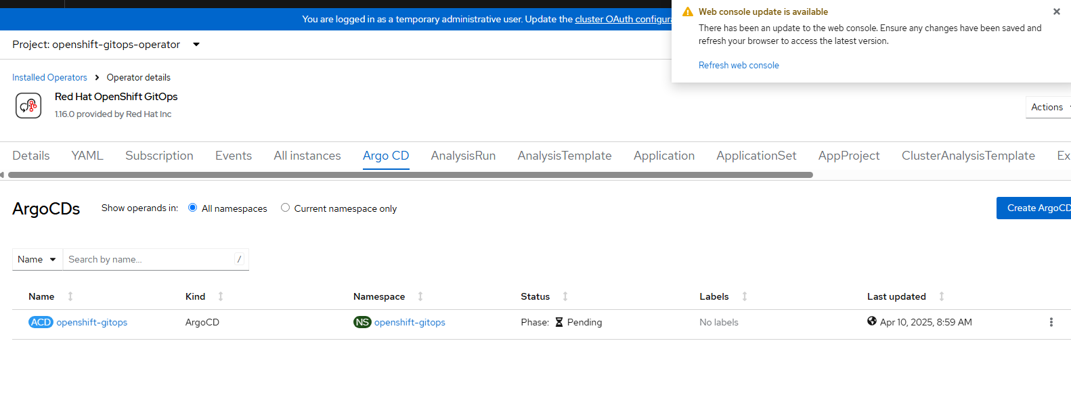
Task: Click the Create ArgoCD button
Action: point(1034,208)
